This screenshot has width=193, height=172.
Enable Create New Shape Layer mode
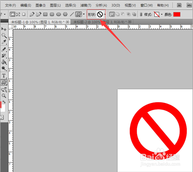click(112, 14)
